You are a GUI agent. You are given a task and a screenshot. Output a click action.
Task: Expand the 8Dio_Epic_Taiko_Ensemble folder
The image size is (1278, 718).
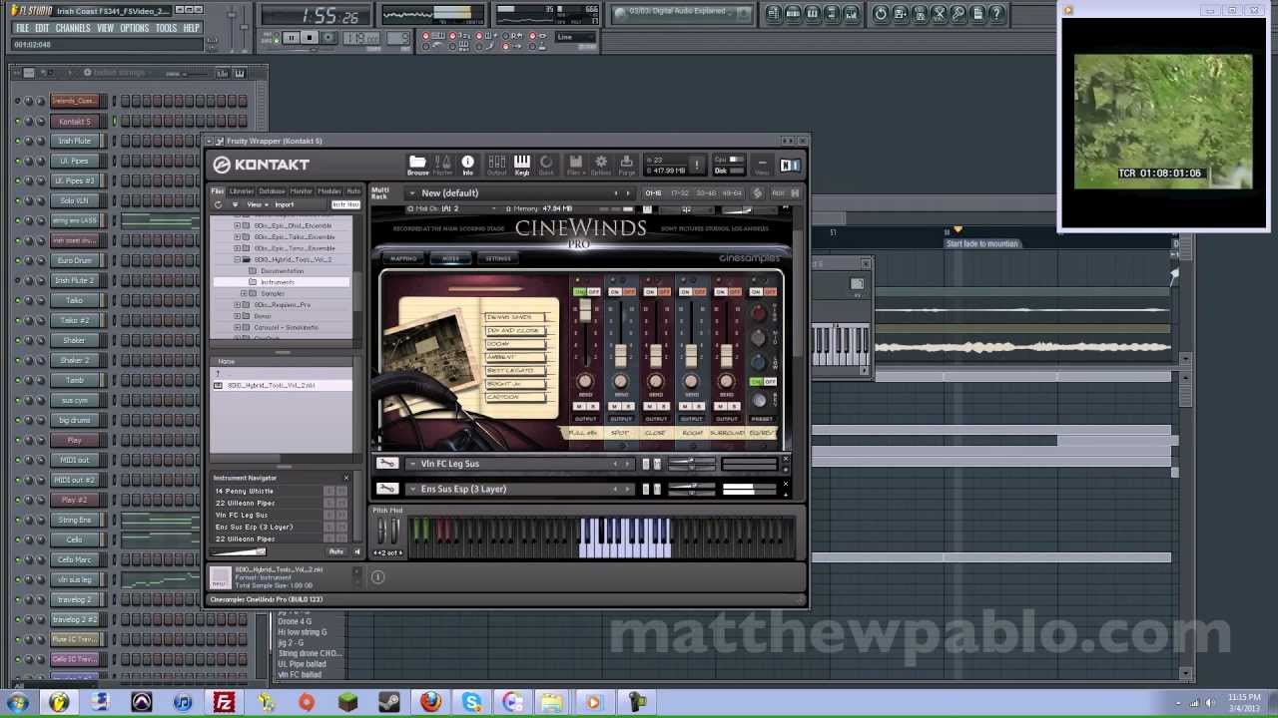coord(237,236)
